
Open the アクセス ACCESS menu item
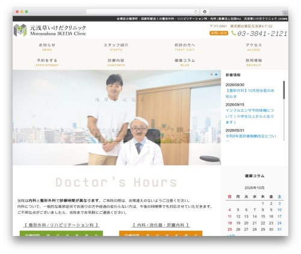(253, 47)
